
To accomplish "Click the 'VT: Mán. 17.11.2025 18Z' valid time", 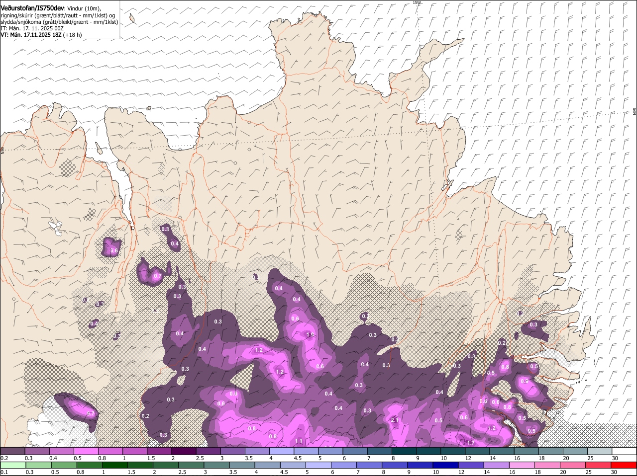I will point(31,35).
